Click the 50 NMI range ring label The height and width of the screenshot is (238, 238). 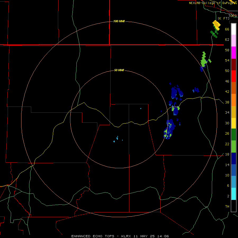119,70
